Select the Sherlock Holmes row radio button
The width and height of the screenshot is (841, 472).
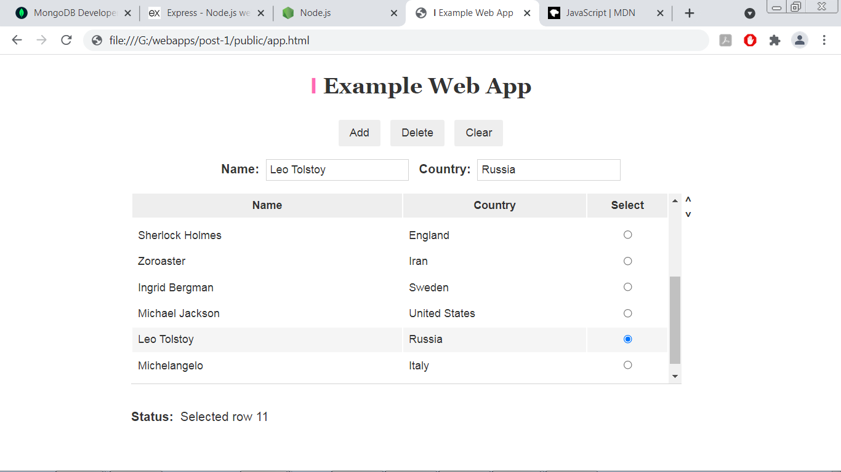[627, 235]
